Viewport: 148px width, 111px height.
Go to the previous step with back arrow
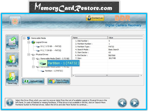pyautogui.click(x=122, y=103)
